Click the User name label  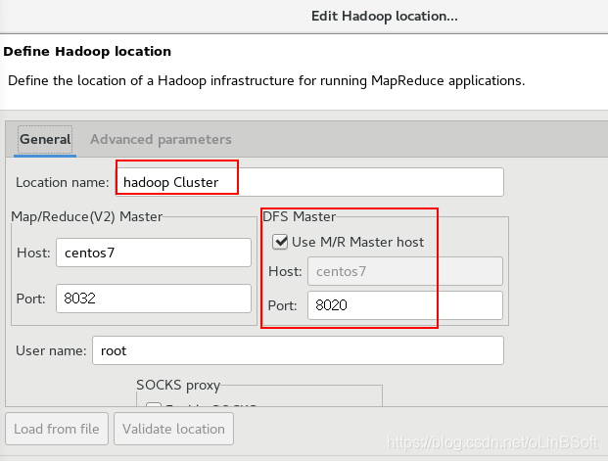point(51,350)
